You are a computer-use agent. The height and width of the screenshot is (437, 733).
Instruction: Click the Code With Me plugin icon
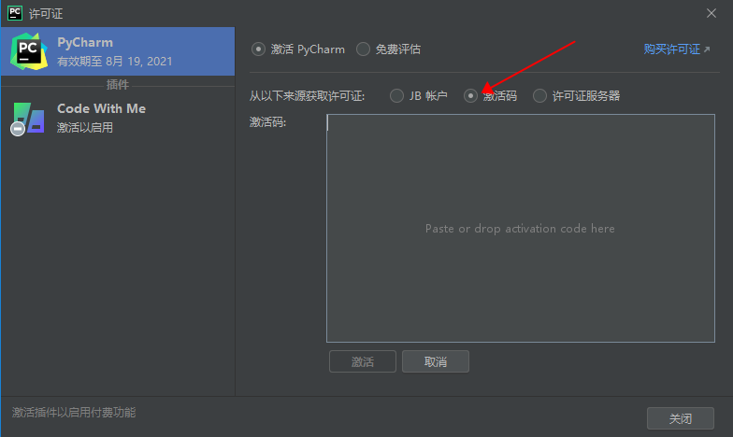(x=28, y=119)
